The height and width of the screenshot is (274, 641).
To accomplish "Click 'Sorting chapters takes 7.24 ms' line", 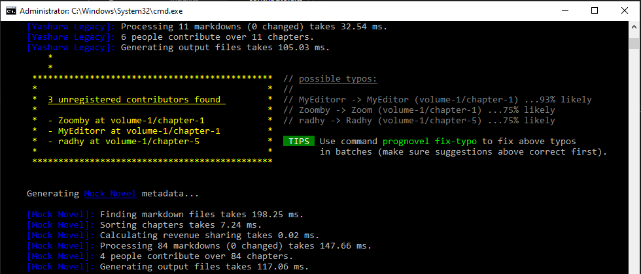I will pos(145,224).
